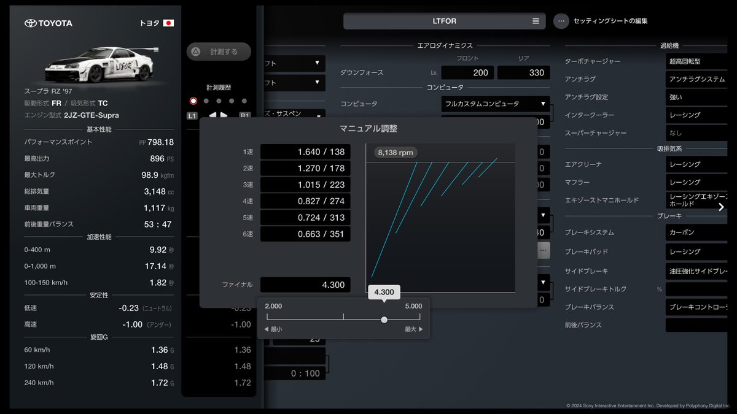737x414 pixels.
Task: Click the 53 : 47 weight balance value
Action: tap(158, 224)
